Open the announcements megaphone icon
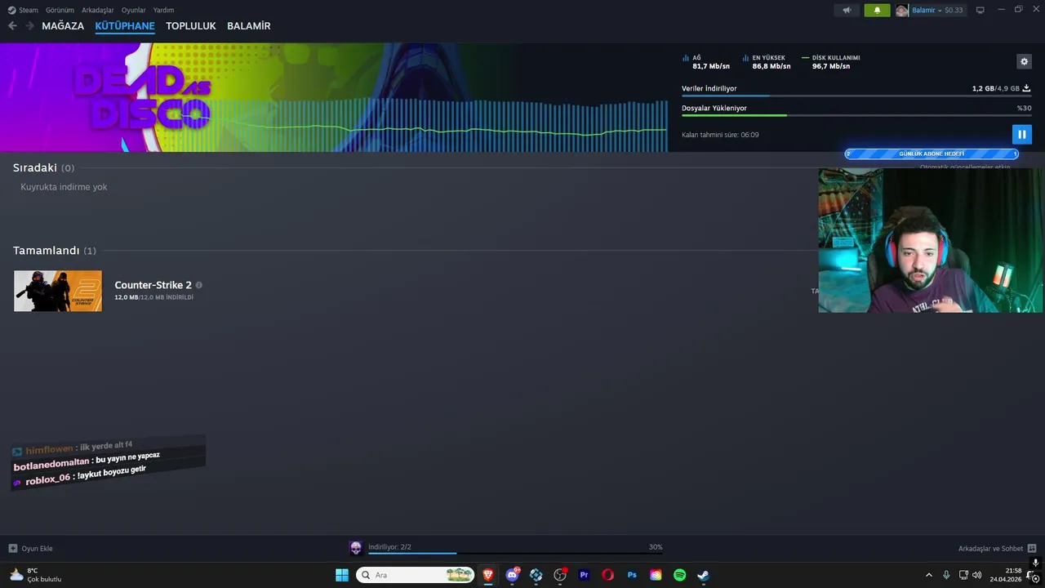This screenshot has width=1045, height=588. pos(847,10)
